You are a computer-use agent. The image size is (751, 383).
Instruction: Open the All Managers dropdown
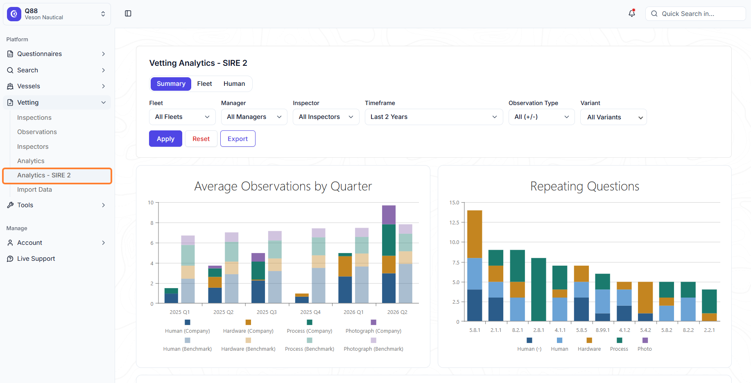[x=254, y=117]
